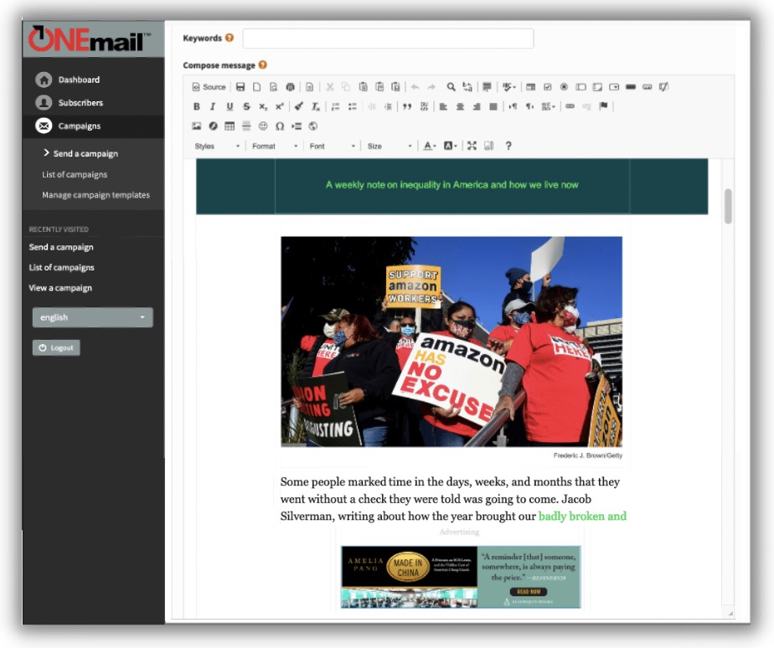This screenshot has height=648, width=774.
Task: Open the Background Color picker
Action: tap(450, 146)
